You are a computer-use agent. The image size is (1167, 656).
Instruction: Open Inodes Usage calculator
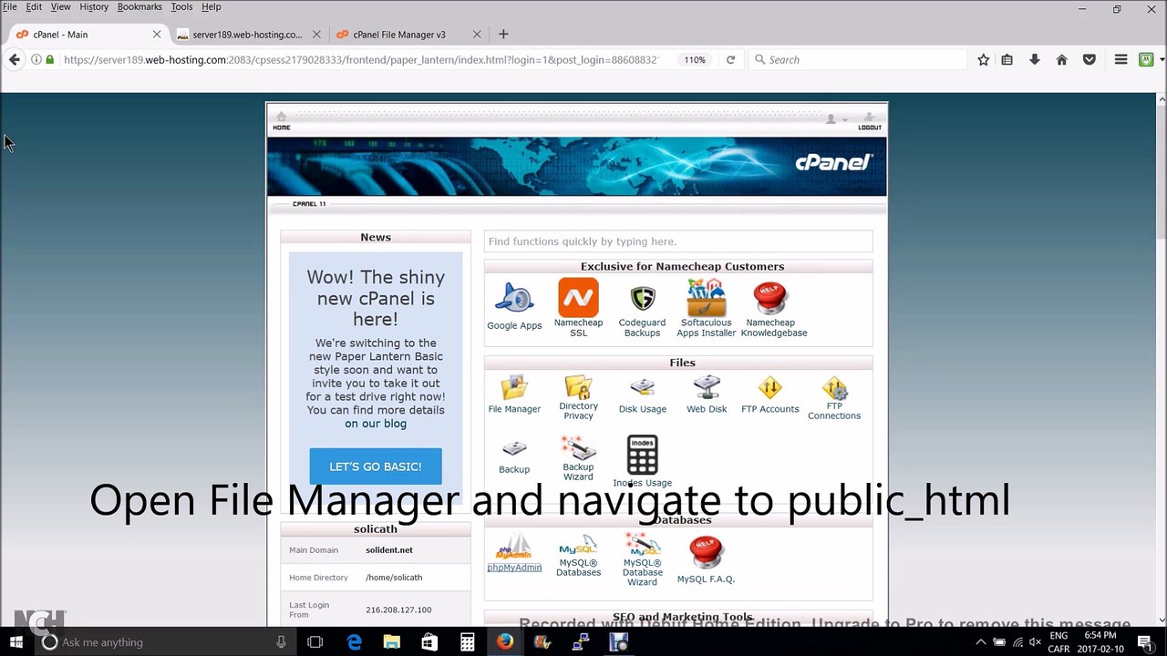642,461
